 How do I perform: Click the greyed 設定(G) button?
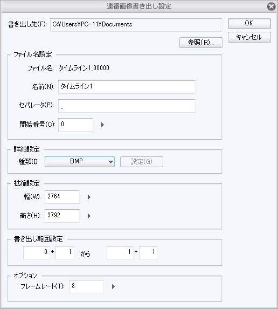point(142,162)
